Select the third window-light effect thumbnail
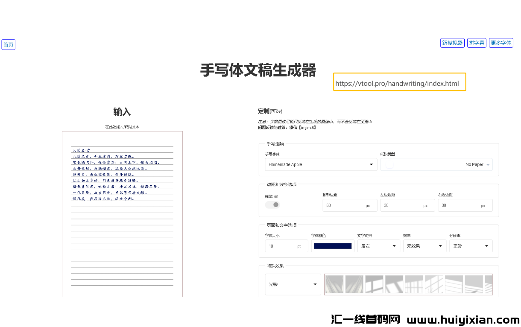 pyautogui.click(x=374, y=284)
